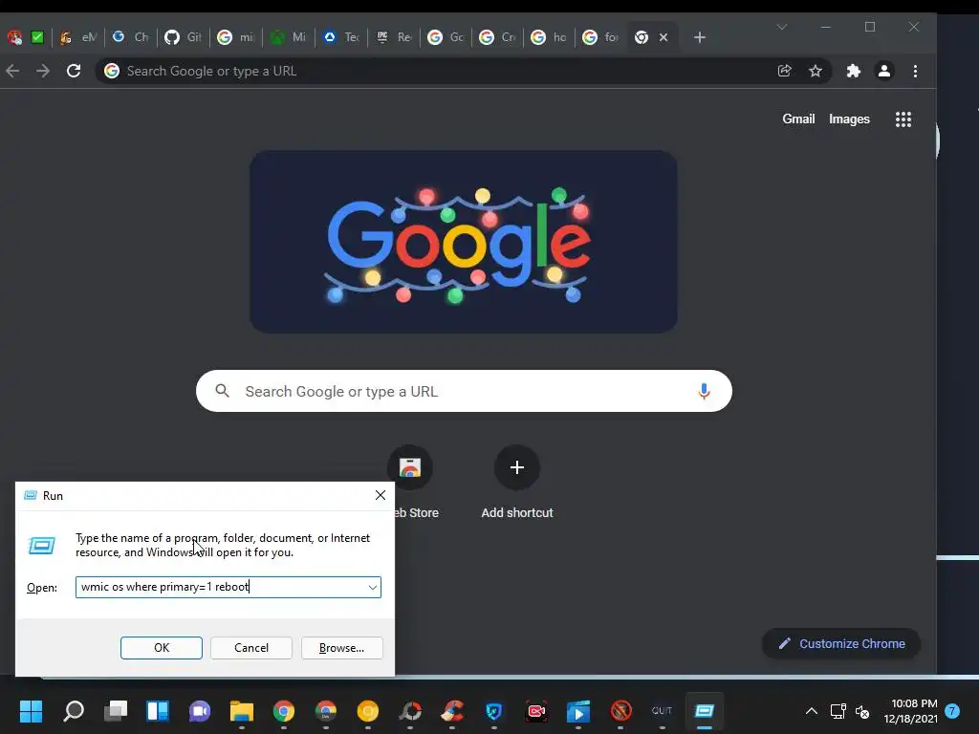This screenshot has height=734, width=979.
Task: Click OK in the Run dialog
Action: 161,648
